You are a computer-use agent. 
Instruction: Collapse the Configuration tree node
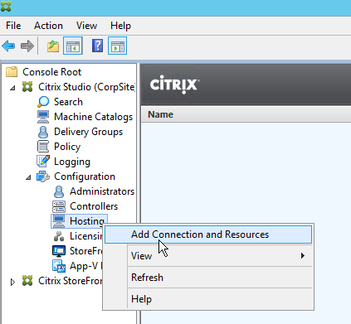pos(28,177)
